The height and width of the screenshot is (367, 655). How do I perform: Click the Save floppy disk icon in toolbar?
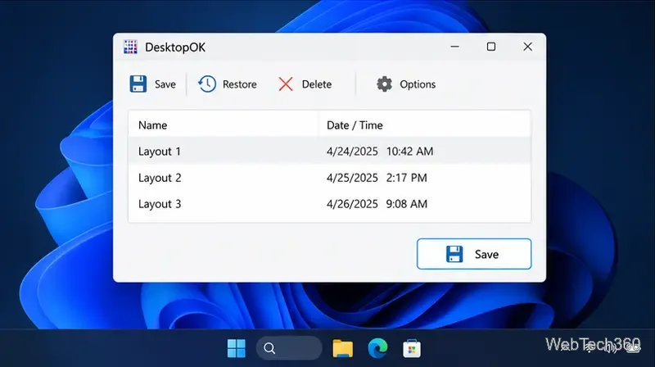pos(138,84)
